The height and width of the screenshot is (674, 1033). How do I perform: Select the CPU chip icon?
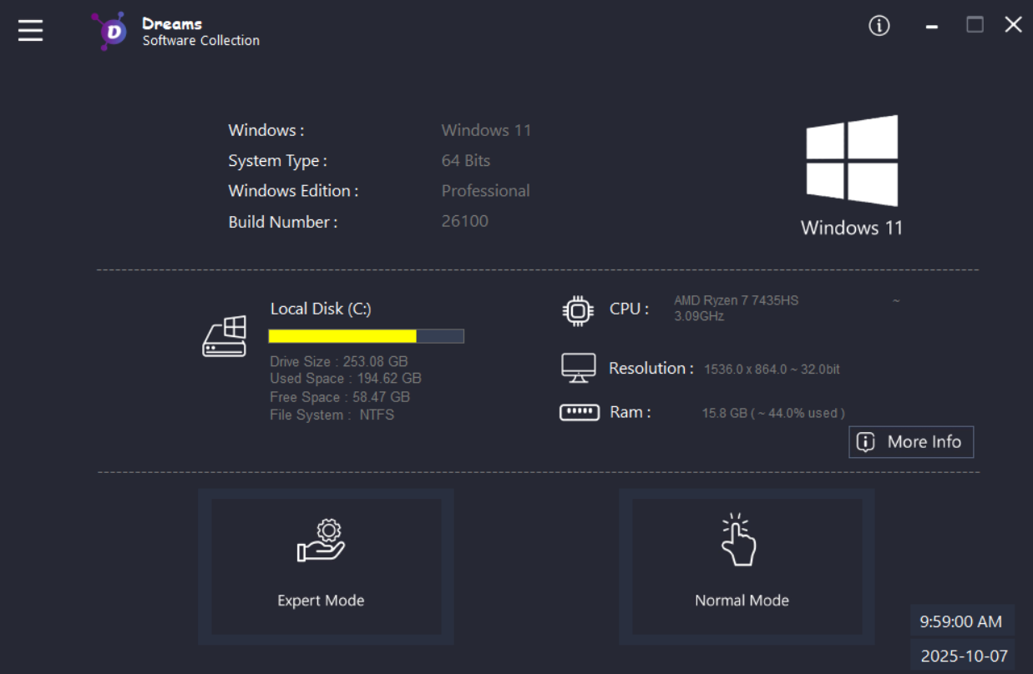click(578, 309)
